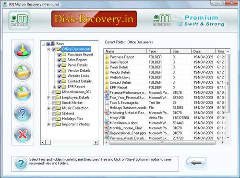
Task: Uncheck the EPR Report tree checkbox
Action: [60, 87]
